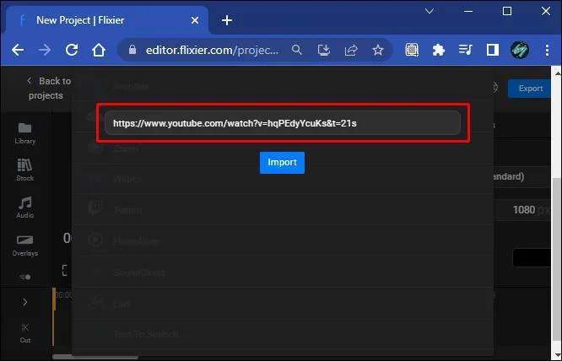The width and height of the screenshot is (562, 361).
Task: Open the Extensions puzzle icon
Action: [439, 50]
